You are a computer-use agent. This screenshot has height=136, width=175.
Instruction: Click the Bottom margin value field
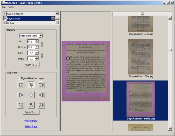click(31, 47)
